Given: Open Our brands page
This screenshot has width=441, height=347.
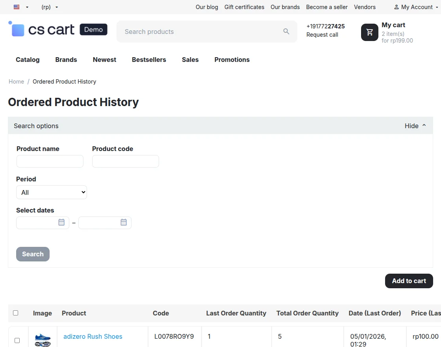Looking at the screenshot, I should (285, 7).
